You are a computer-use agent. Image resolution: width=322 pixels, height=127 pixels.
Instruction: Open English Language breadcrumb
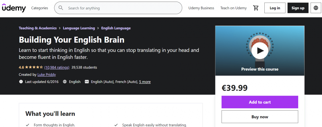coord(116,28)
